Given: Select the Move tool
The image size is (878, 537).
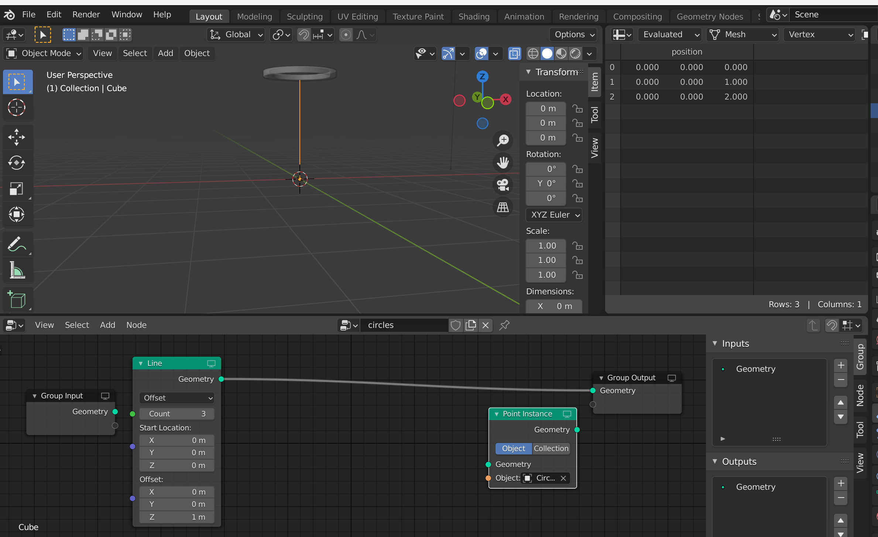Looking at the screenshot, I should pos(17,137).
